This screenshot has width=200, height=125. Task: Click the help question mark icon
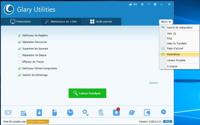(155, 5)
